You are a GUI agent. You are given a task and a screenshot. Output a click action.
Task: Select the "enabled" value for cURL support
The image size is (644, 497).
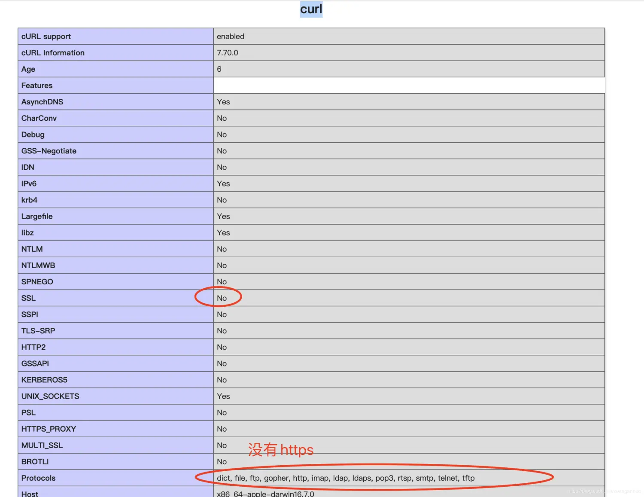[x=231, y=36]
